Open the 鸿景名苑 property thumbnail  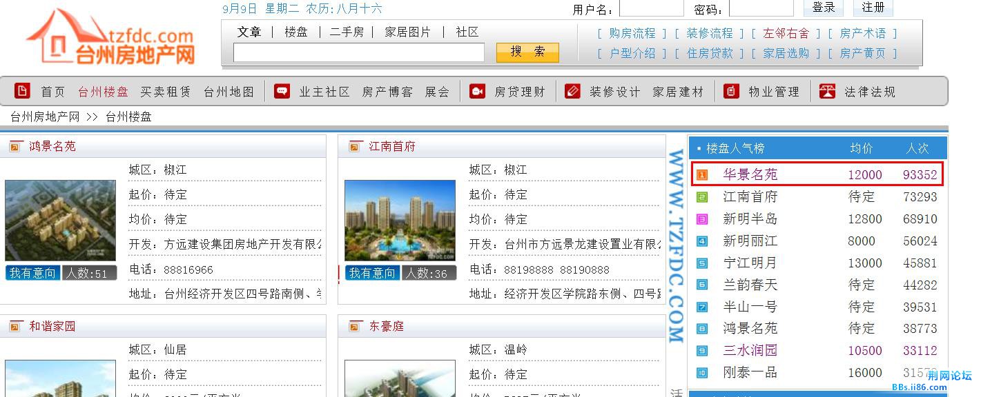[60, 221]
